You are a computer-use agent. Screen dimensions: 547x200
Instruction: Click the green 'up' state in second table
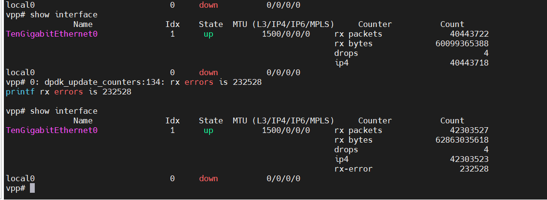[208, 131]
